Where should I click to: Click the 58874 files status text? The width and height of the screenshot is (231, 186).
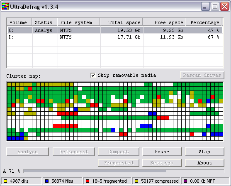coord(62,181)
